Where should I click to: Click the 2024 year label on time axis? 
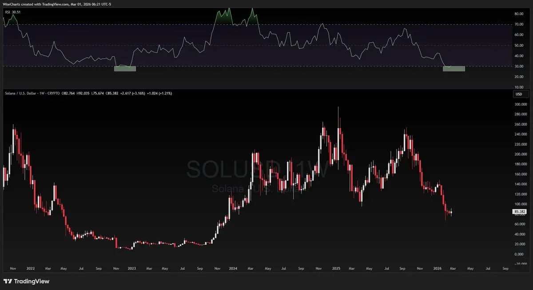coord(233,269)
